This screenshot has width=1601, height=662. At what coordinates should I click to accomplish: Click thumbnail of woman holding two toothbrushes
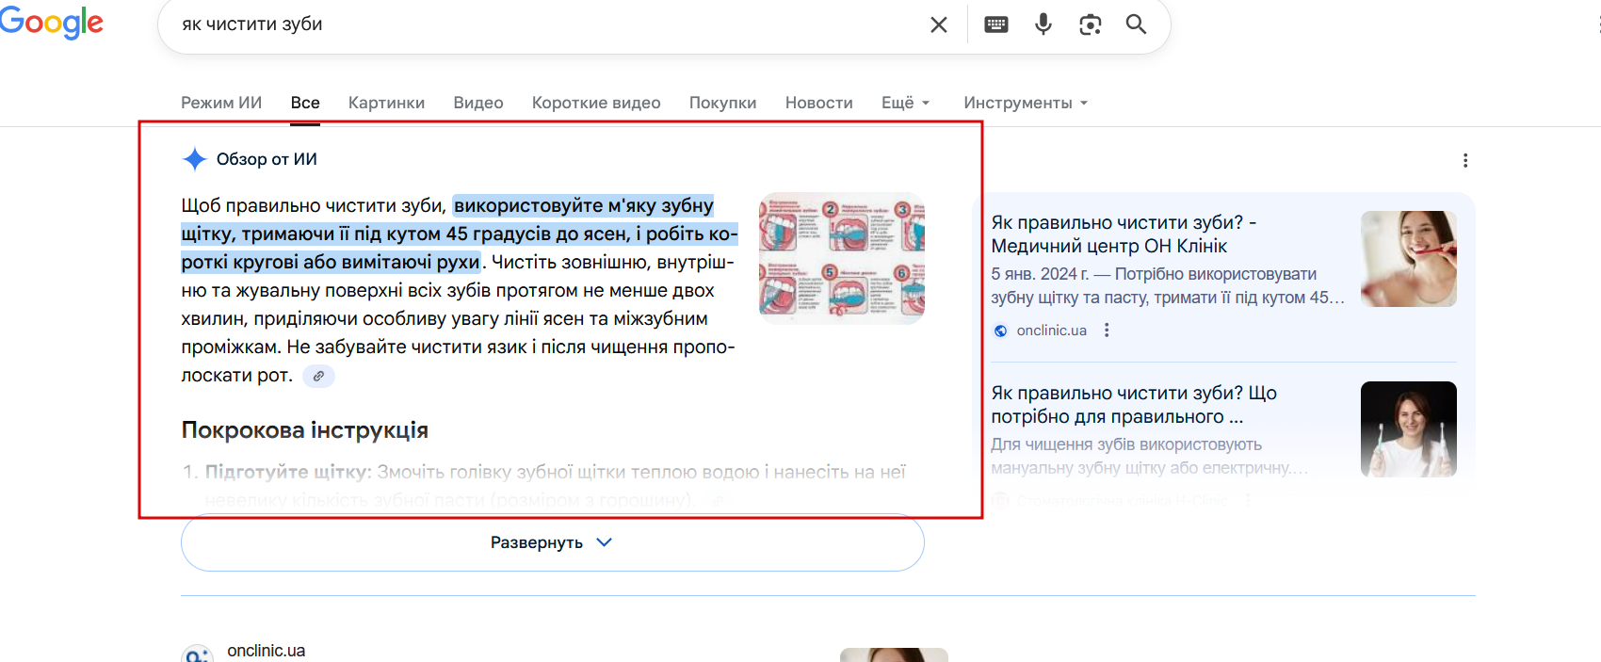tap(1409, 428)
